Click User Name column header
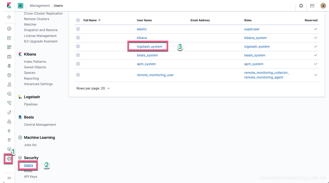 144,20
